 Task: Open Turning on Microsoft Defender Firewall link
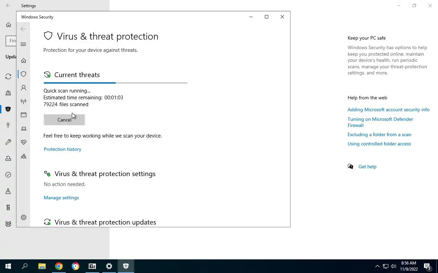point(380,122)
